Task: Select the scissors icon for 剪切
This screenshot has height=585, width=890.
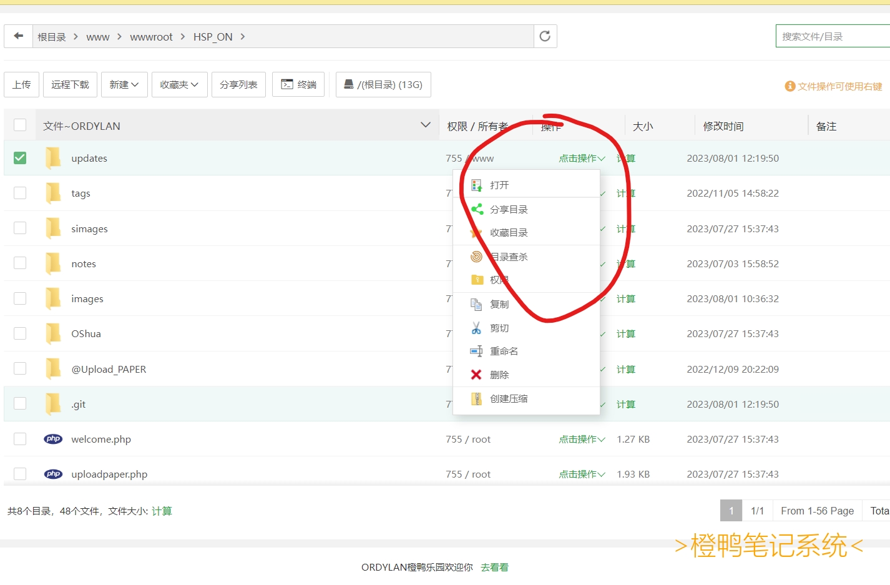Action: (476, 327)
